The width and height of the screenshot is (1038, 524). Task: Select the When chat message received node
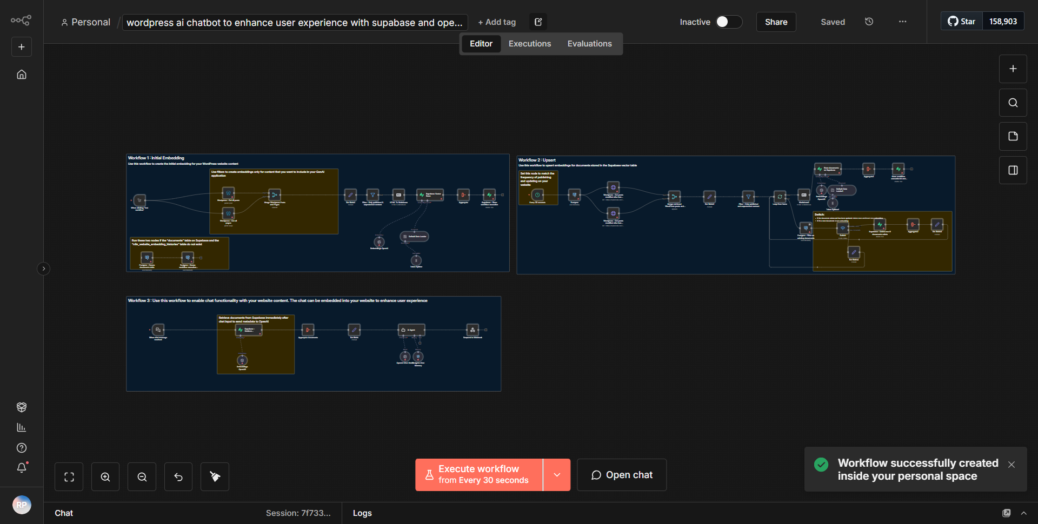pyautogui.click(x=158, y=330)
